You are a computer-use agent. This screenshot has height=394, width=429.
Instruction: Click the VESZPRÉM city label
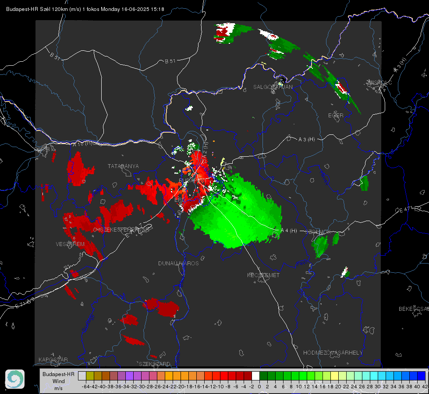coord(70,244)
